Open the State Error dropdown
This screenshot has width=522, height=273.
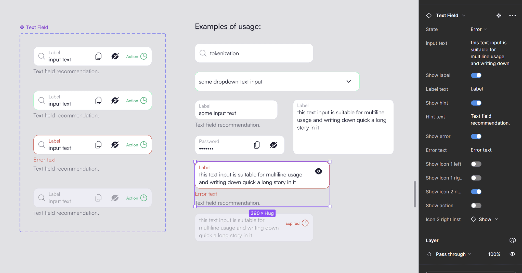pyautogui.click(x=479, y=29)
